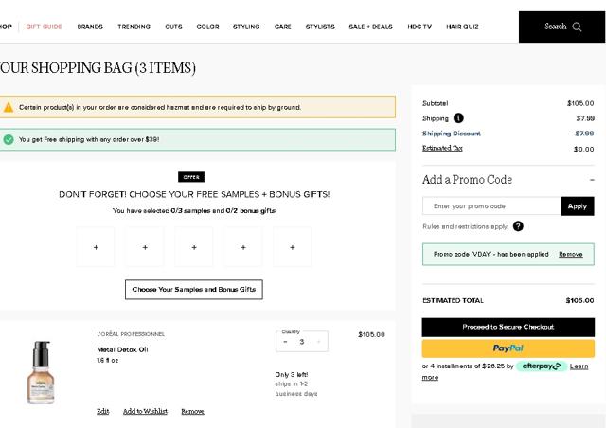
Task: Open the Stylists menu
Action: click(320, 27)
